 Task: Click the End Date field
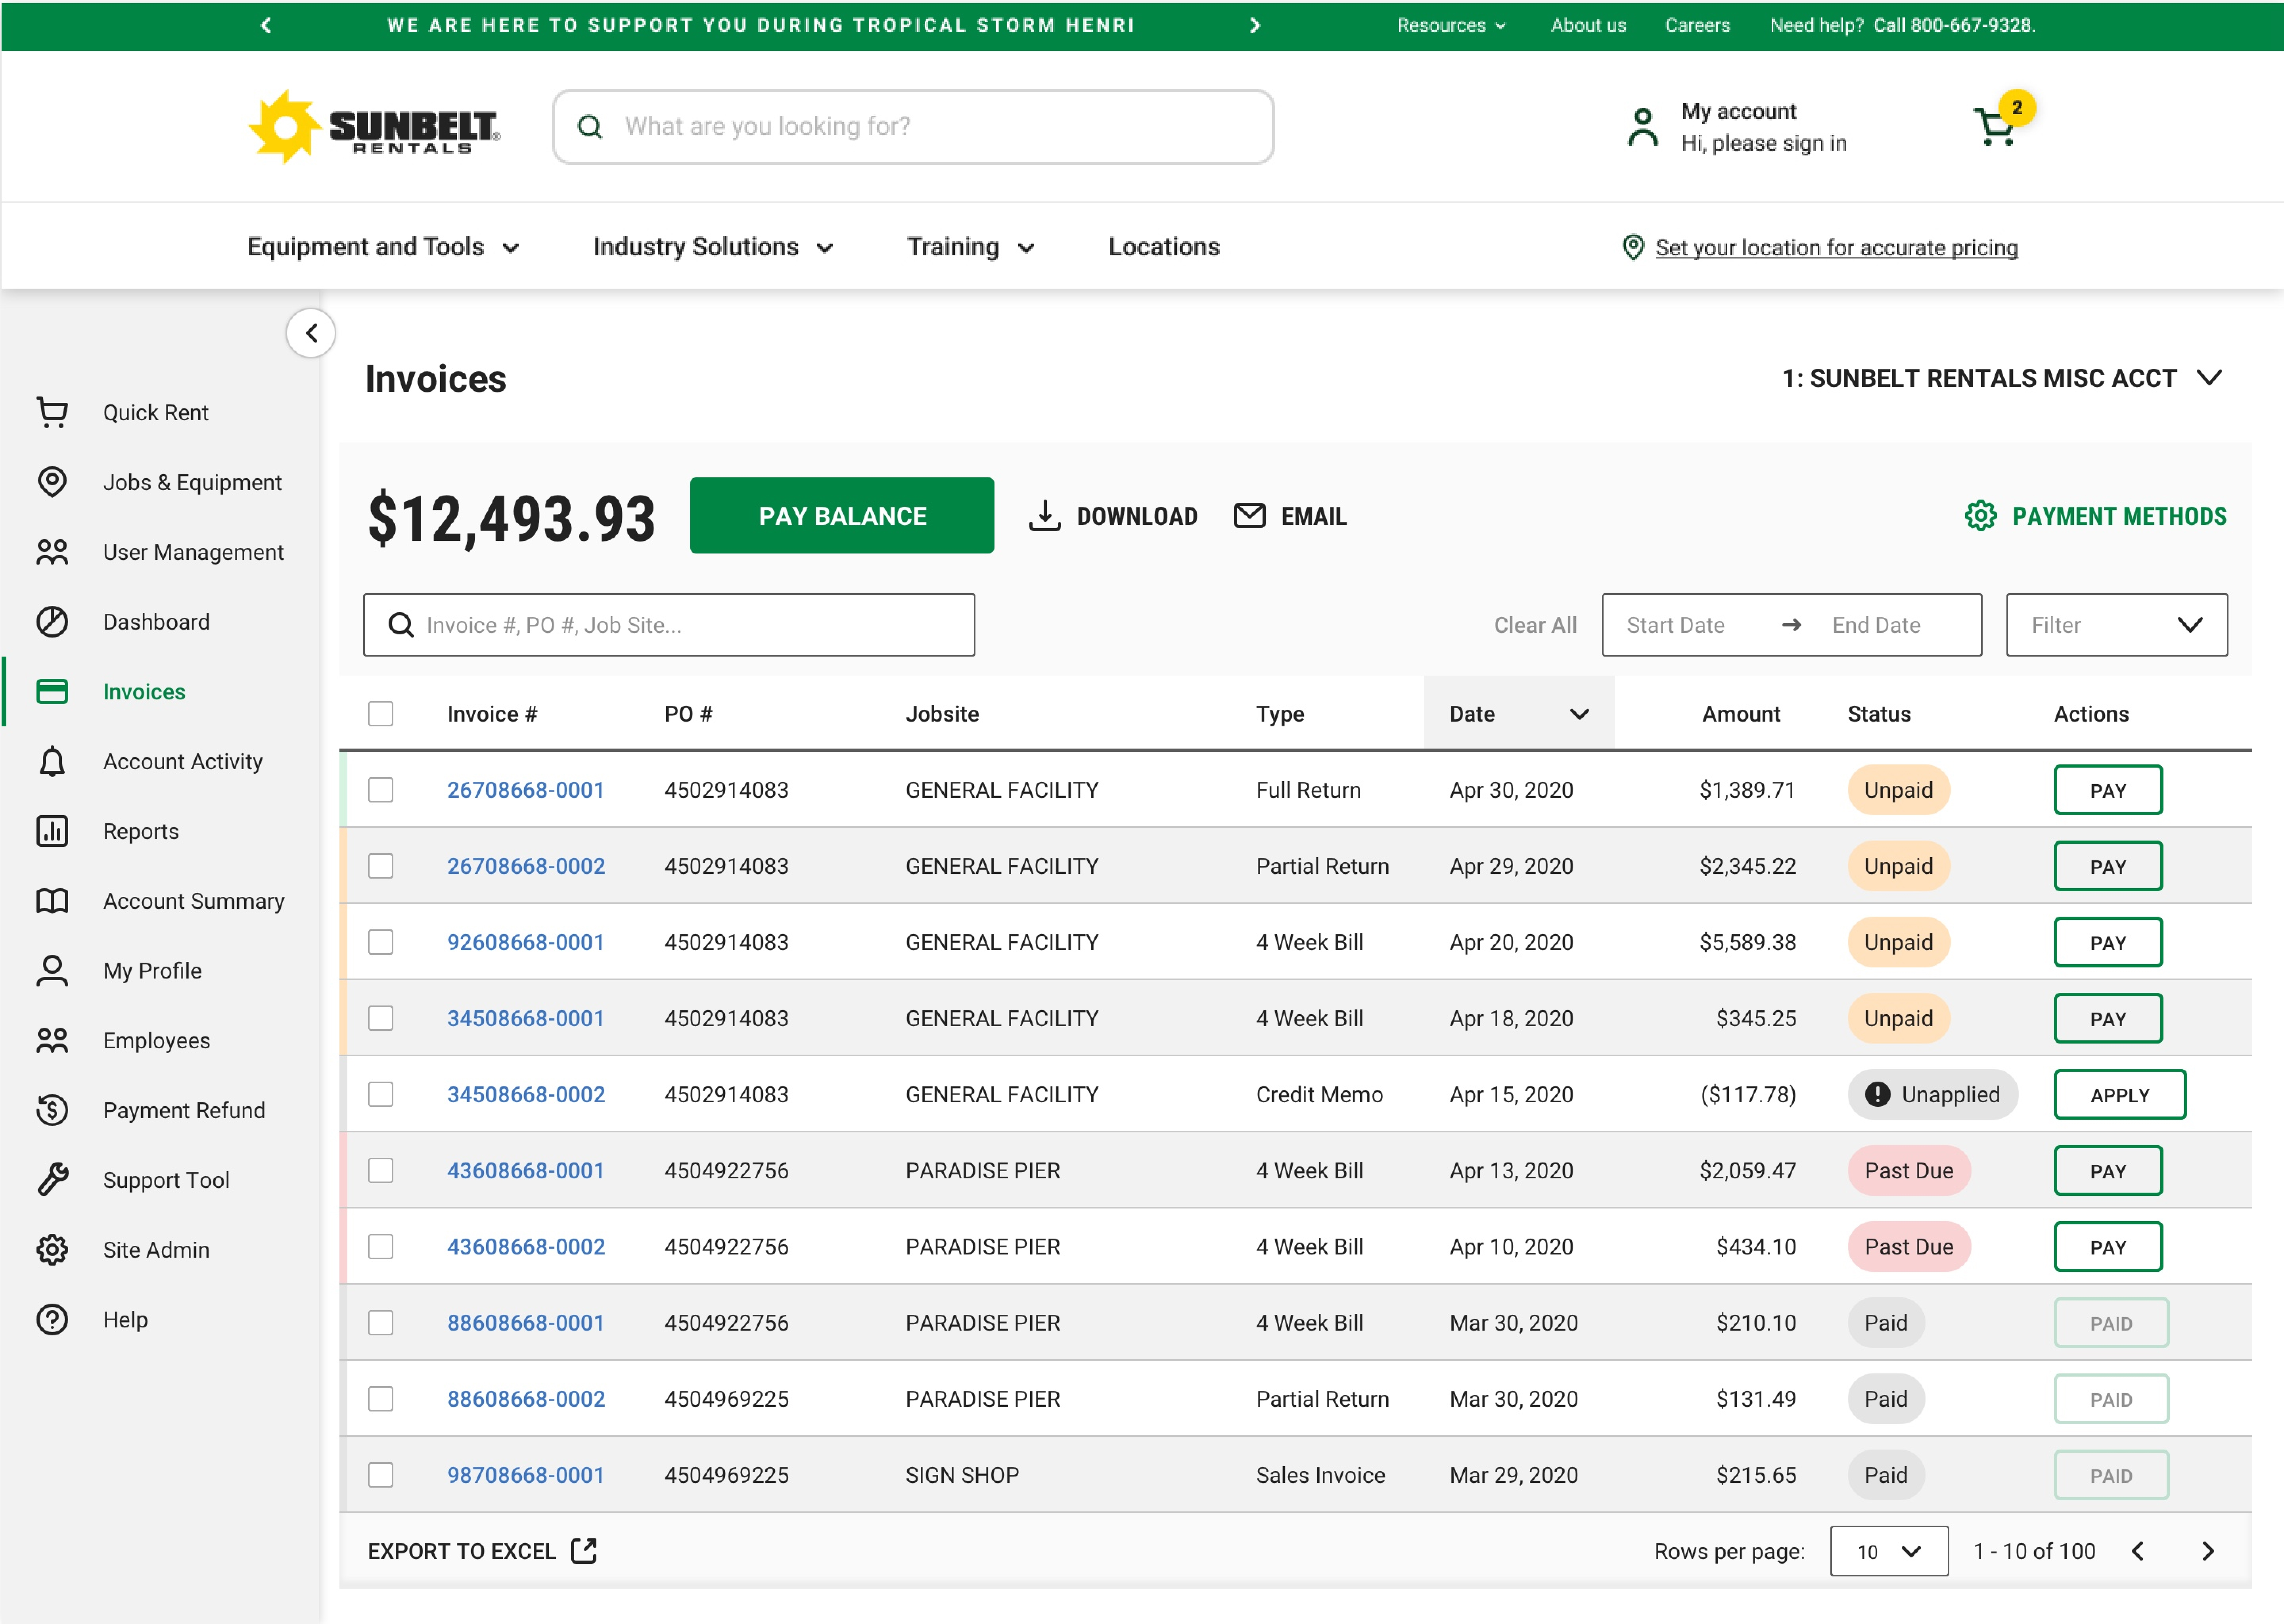tap(1876, 625)
